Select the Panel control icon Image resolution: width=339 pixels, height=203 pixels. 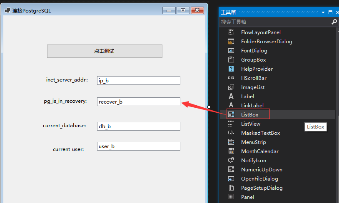coord(231,197)
